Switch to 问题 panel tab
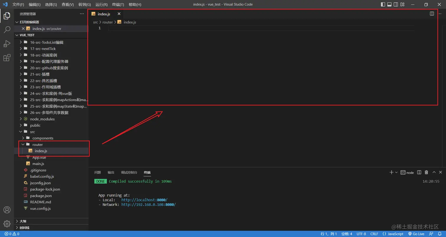446x237 pixels. coord(98,172)
